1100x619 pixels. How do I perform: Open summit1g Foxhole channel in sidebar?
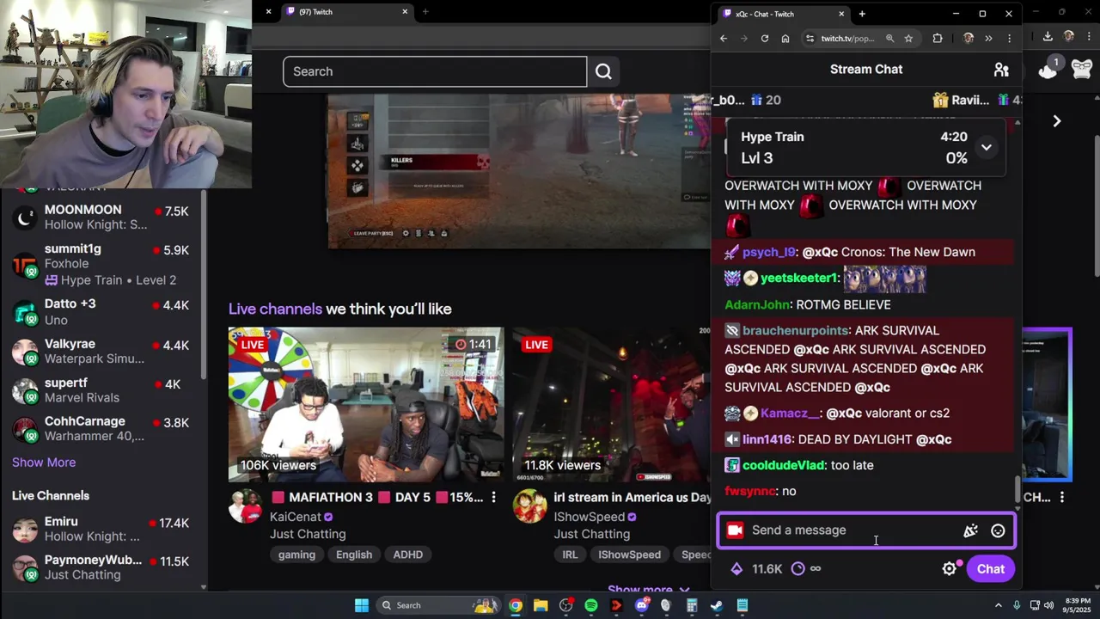click(103, 264)
